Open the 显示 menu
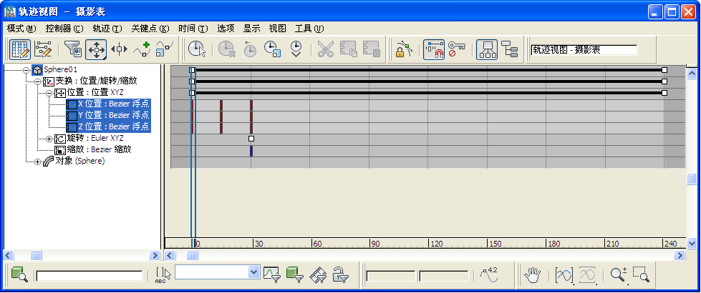 tap(252, 29)
